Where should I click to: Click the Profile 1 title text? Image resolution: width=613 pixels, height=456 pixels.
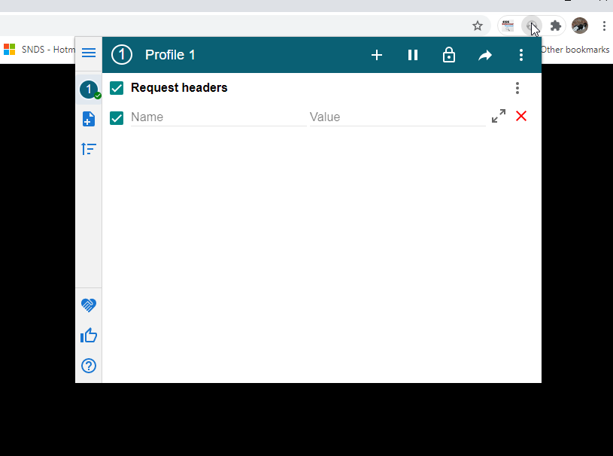pyautogui.click(x=170, y=55)
